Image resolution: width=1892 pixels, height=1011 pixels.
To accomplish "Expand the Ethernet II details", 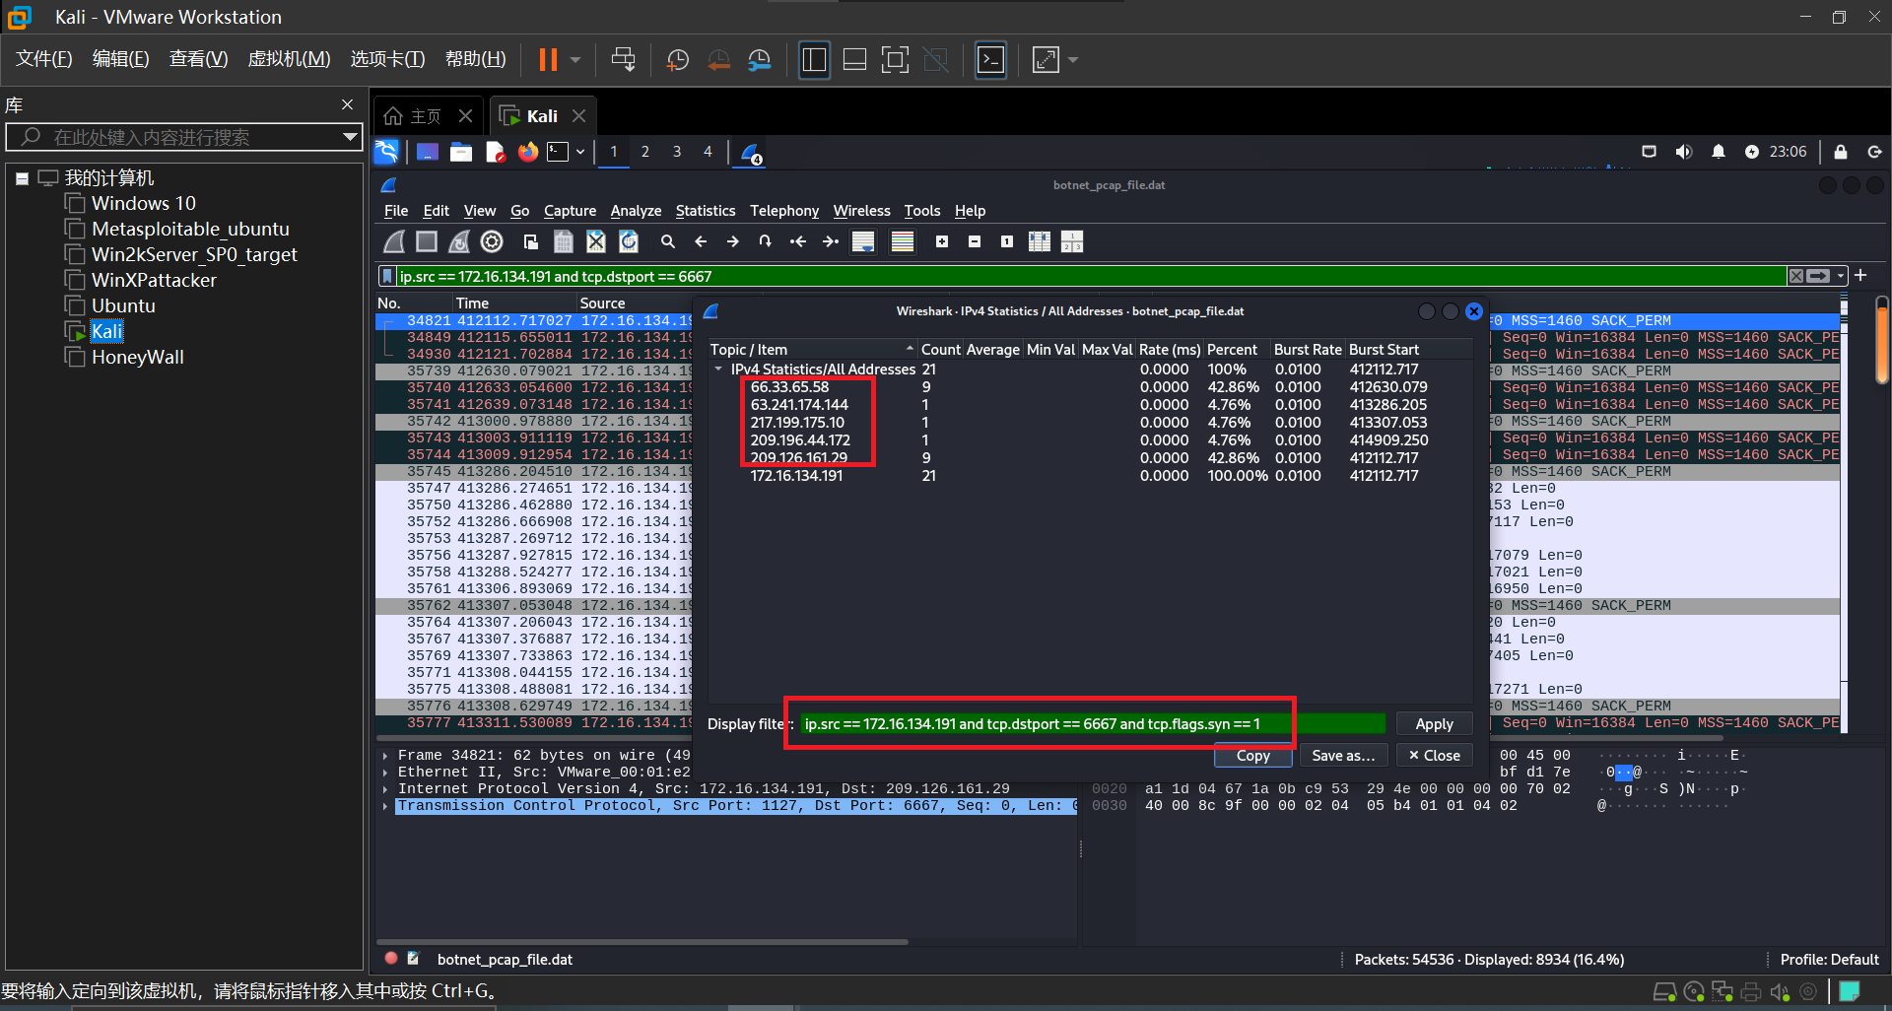I will [x=385, y=773].
